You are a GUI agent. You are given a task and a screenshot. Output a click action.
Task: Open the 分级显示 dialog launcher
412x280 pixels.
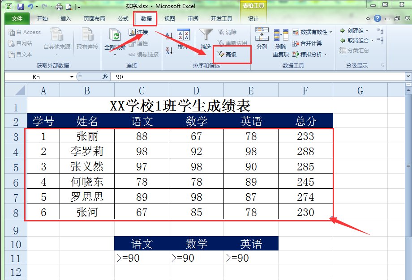click(x=382, y=65)
